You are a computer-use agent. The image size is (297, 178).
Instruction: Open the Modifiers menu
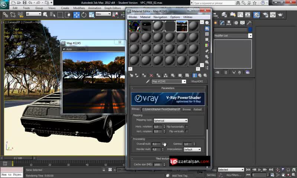[x=79, y=8]
